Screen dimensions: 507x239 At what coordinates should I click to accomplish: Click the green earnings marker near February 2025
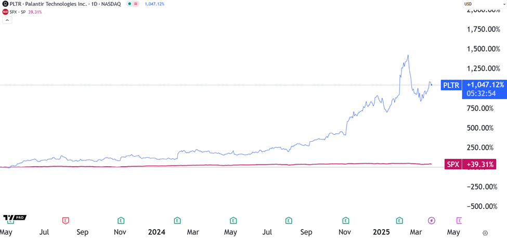tap(400, 221)
